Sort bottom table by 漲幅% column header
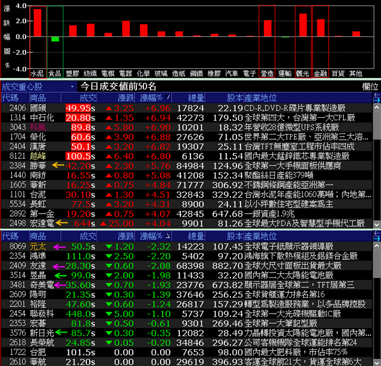Screen dimensions: 381x366 (x=154, y=236)
